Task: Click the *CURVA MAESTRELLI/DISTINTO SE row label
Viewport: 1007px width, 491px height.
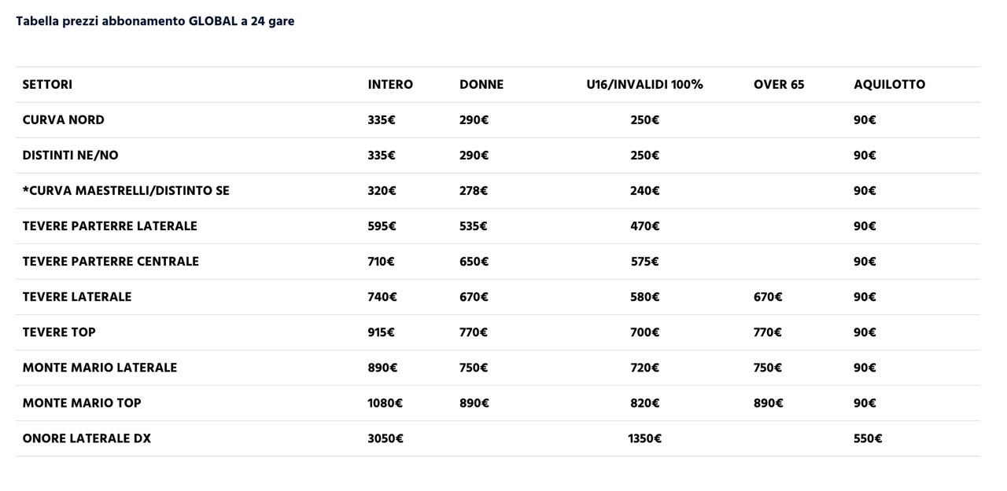Action: point(126,191)
